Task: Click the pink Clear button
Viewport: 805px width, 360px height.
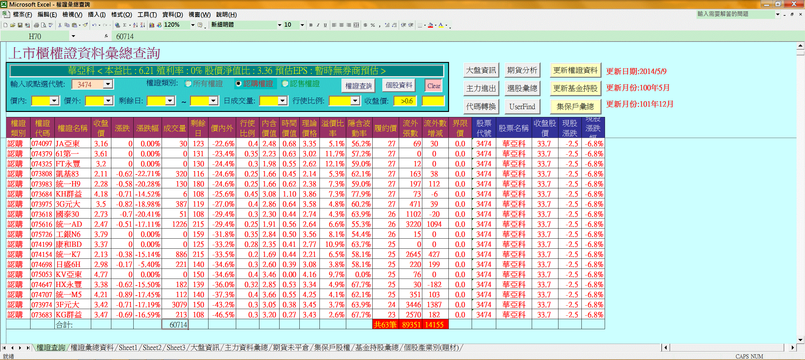Action: [434, 86]
